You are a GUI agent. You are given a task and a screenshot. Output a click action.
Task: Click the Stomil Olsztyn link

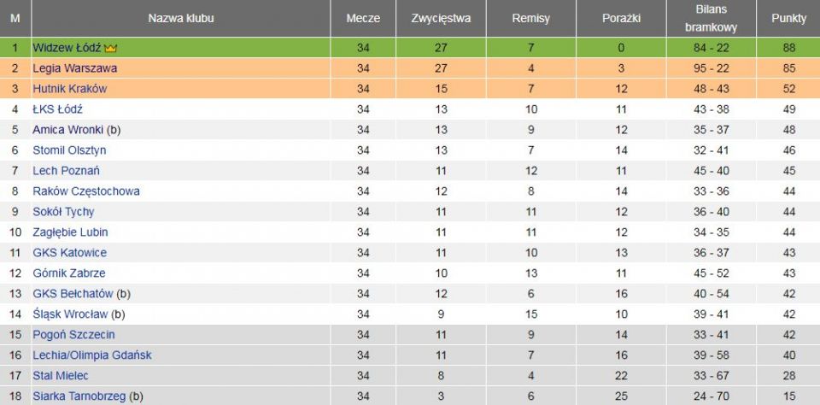point(69,150)
